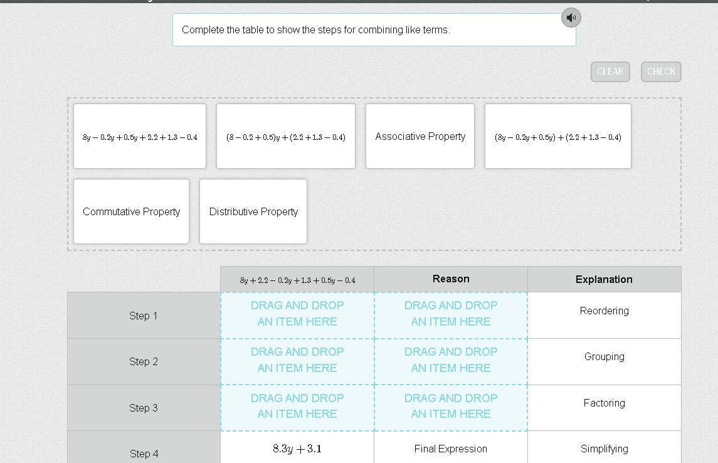Select the Distributive Property card
The height and width of the screenshot is (463, 718).
tap(253, 211)
